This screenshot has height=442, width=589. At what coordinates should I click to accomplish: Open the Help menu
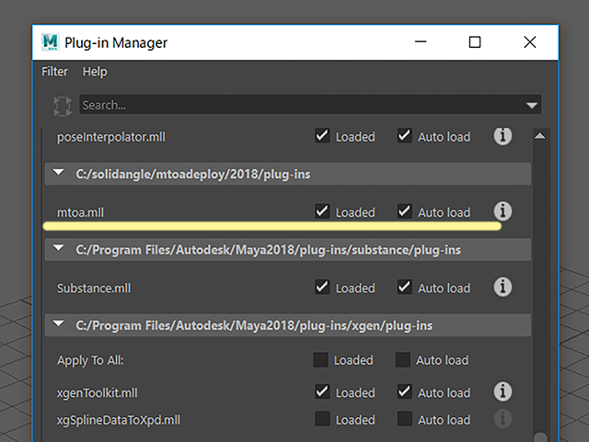pyautogui.click(x=95, y=72)
